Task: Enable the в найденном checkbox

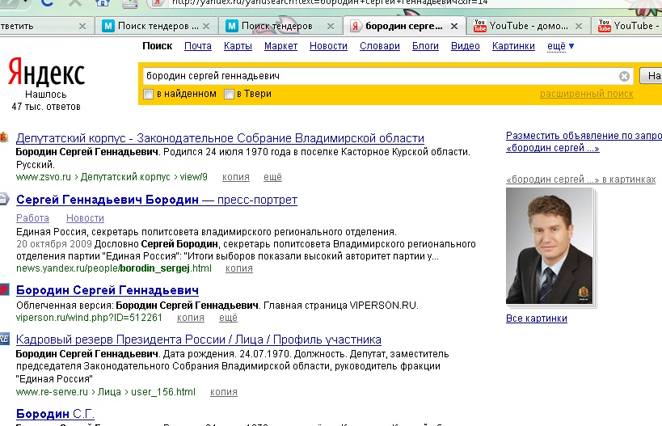Action: click(148, 94)
